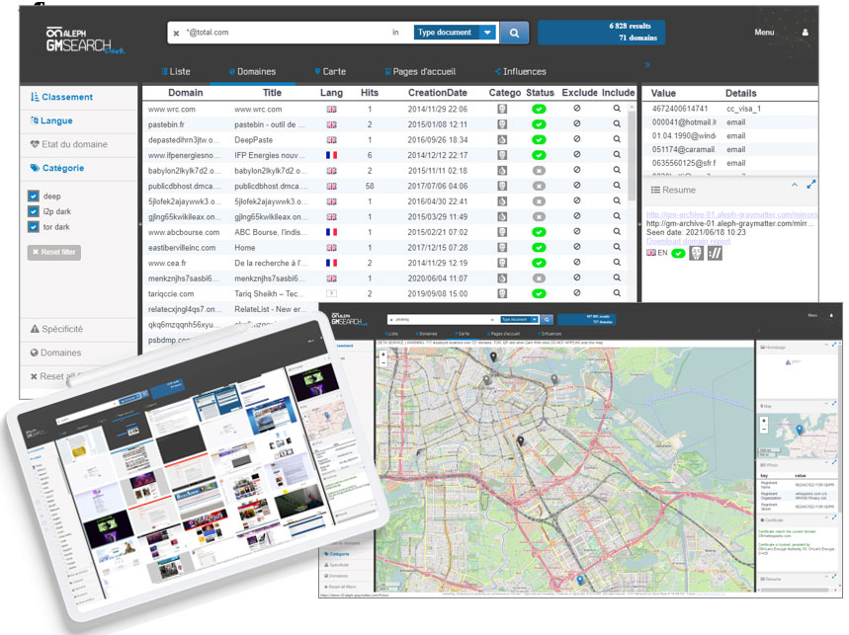Open the user profile icon
The image size is (849, 635).
(x=805, y=33)
